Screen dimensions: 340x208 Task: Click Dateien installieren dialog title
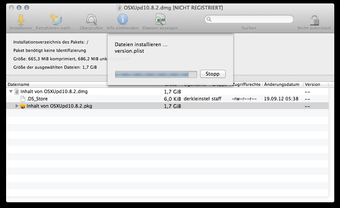pyautogui.click(x=141, y=45)
